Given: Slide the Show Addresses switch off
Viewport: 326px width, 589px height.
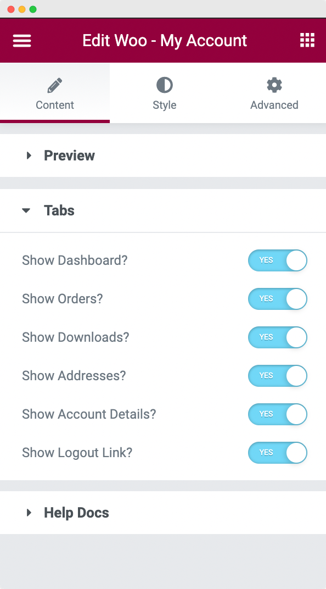Looking at the screenshot, I should (x=277, y=376).
